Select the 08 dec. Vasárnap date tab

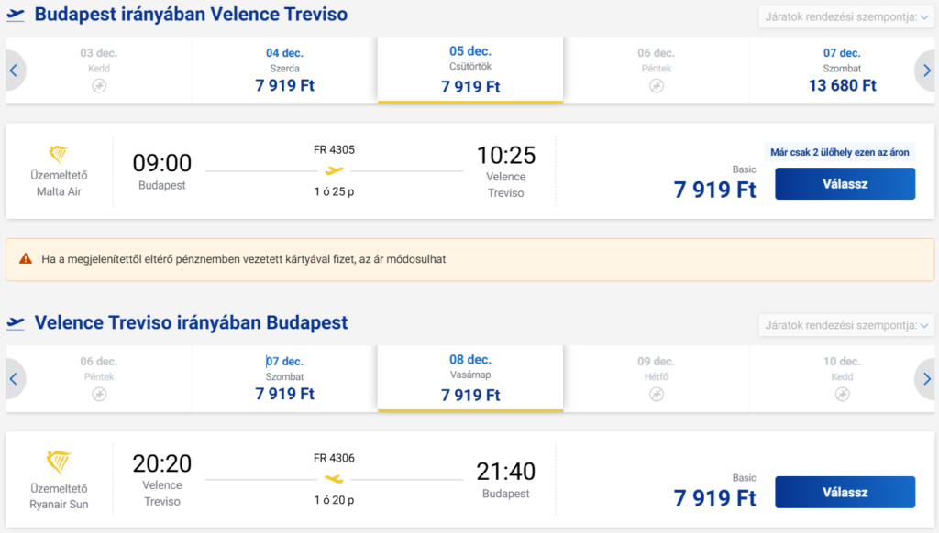(x=470, y=378)
